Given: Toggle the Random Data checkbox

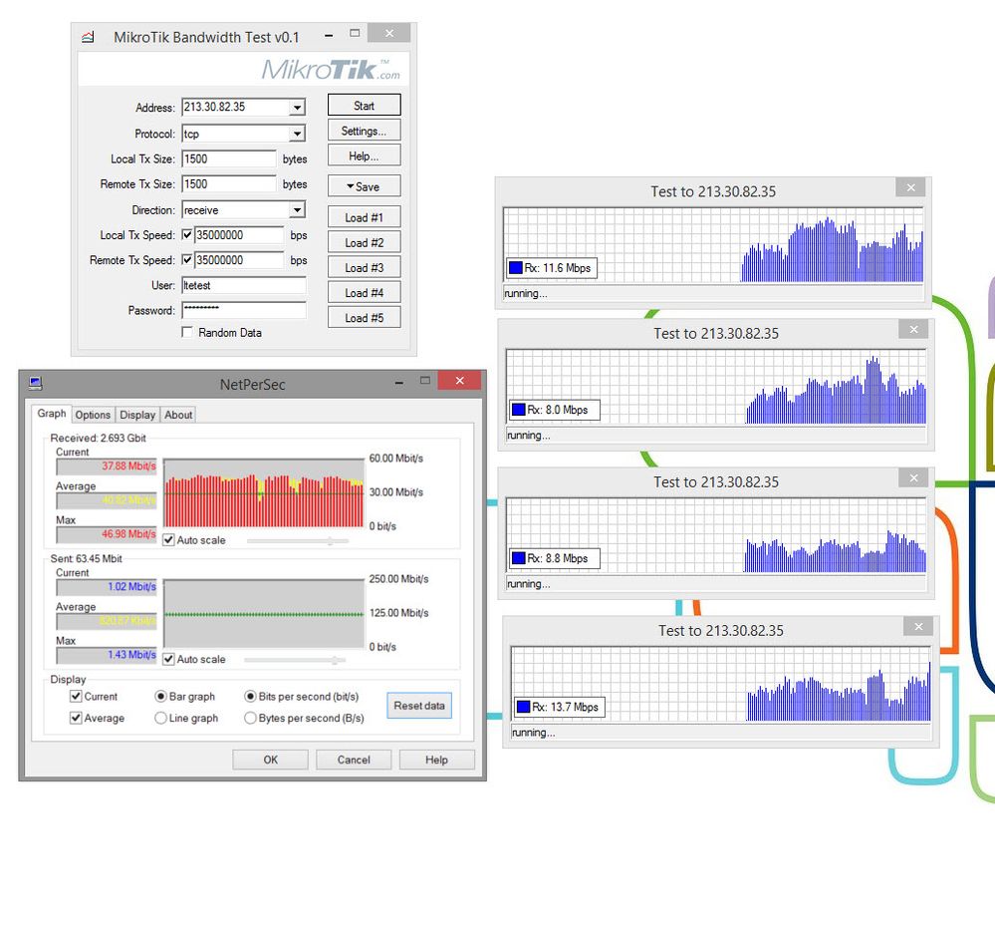Looking at the screenshot, I should [x=187, y=333].
